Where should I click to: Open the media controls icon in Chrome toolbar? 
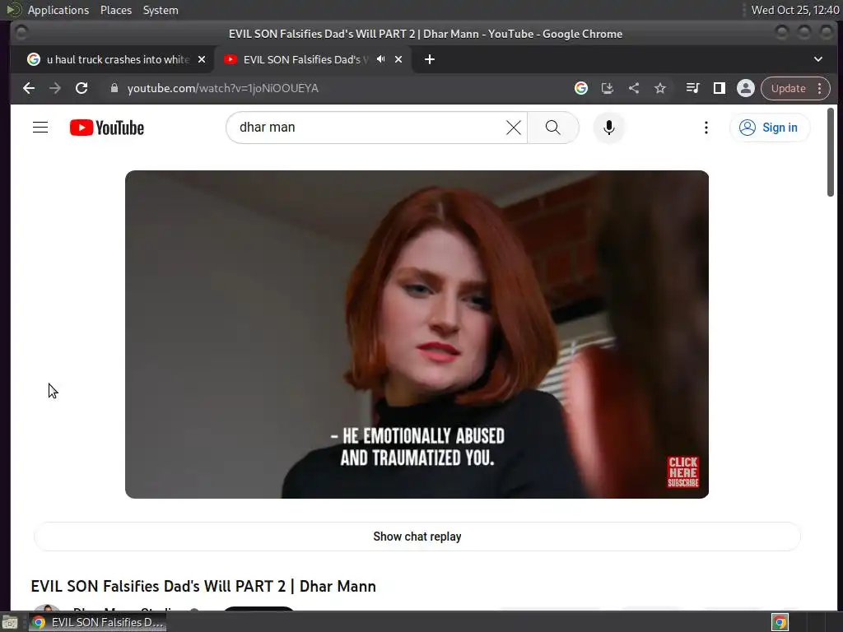692,88
